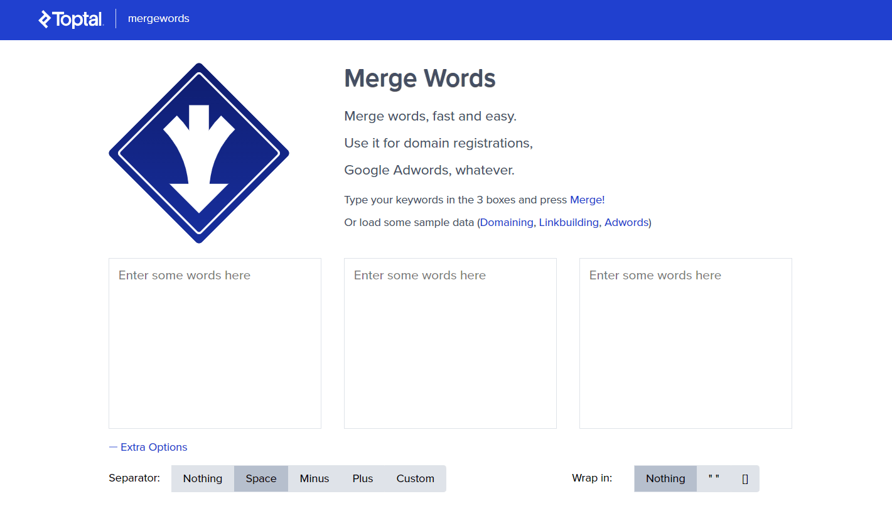Wrap results in double quotes
892x506 pixels.
point(714,478)
